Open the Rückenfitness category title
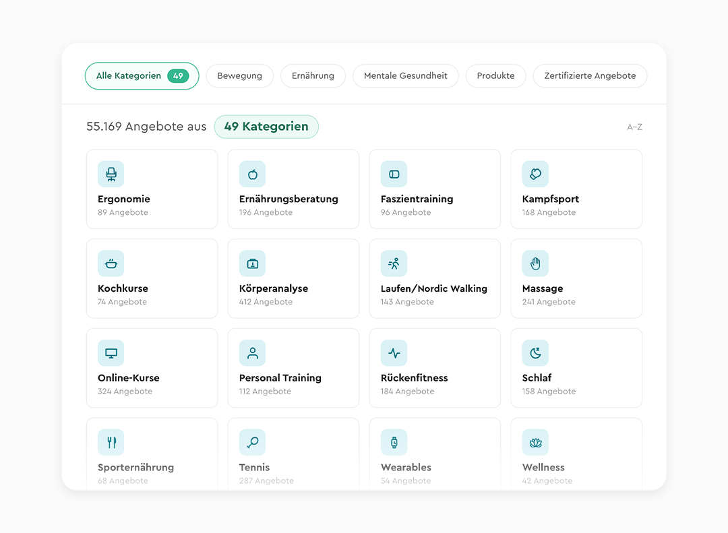 point(415,378)
